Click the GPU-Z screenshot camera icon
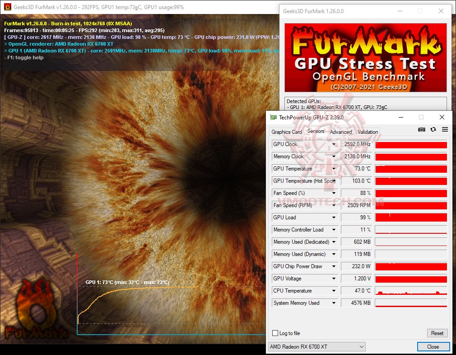This screenshot has height=355, width=456. [x=421, y=130]
